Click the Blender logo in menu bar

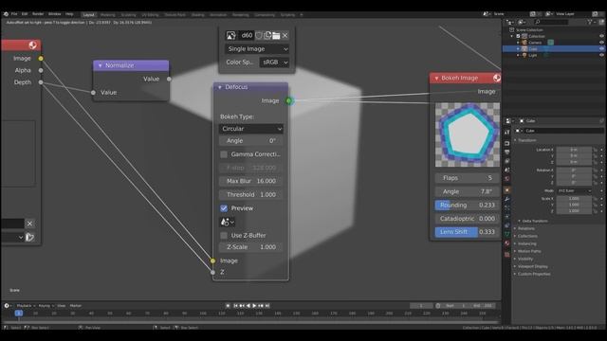6,14
